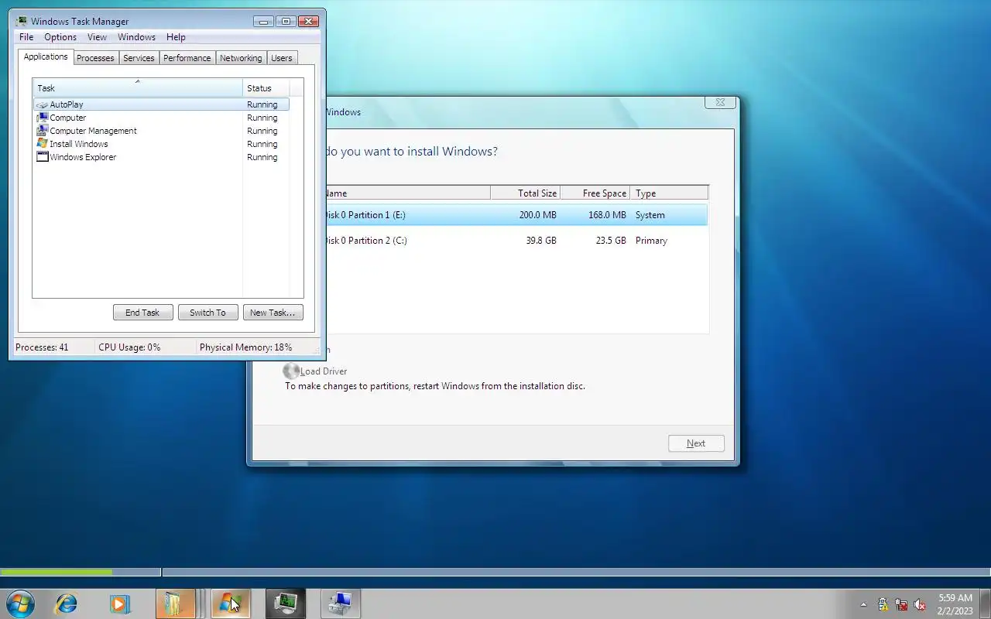
Task: Click the Switch To button
Action: point(207,313)
